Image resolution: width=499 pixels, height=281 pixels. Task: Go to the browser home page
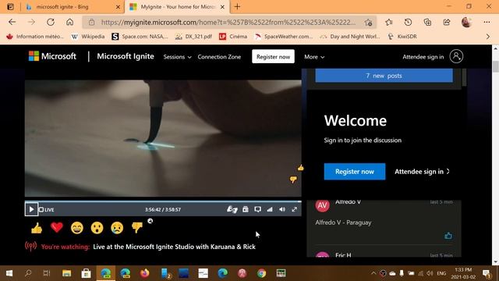point(69,22)
